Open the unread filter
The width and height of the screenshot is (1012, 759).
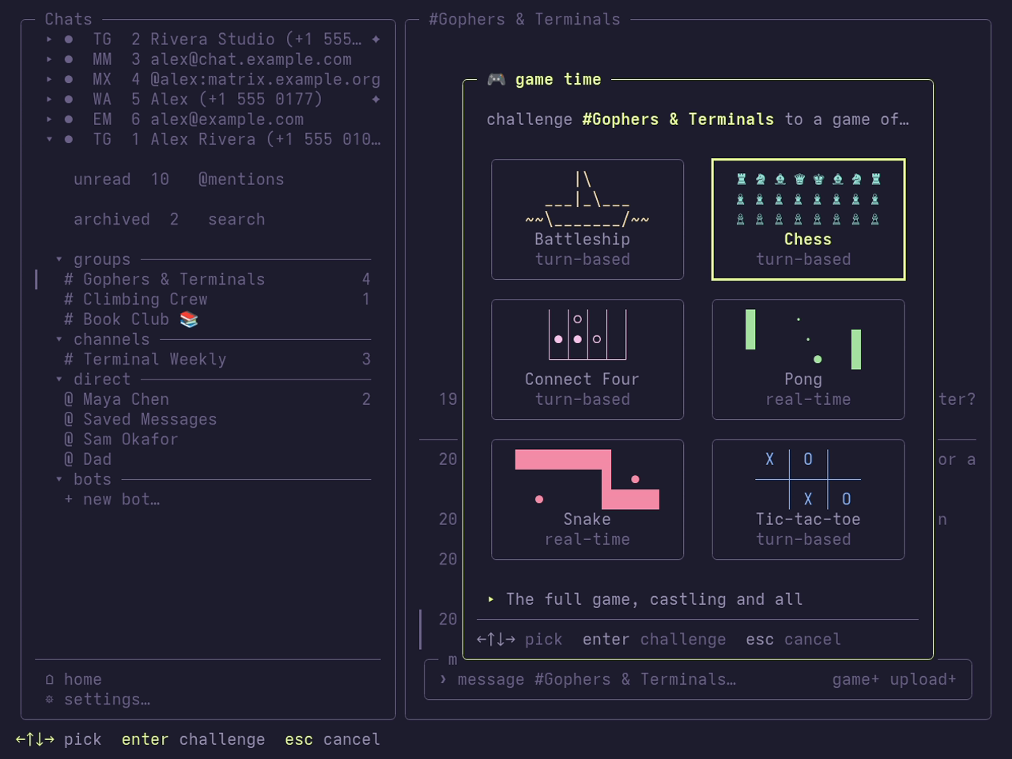(122, 179)
